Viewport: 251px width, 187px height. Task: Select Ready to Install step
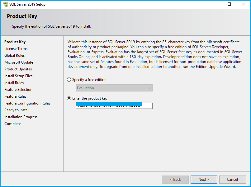pos(17,110)
